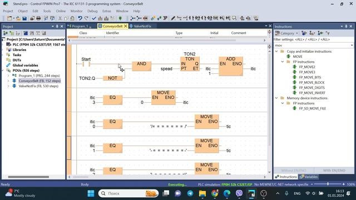The image size is (356, 200).
Task: Open the 'mov' search box dropdown arrow
Action: pyautogui.click(x=352, y=46)
